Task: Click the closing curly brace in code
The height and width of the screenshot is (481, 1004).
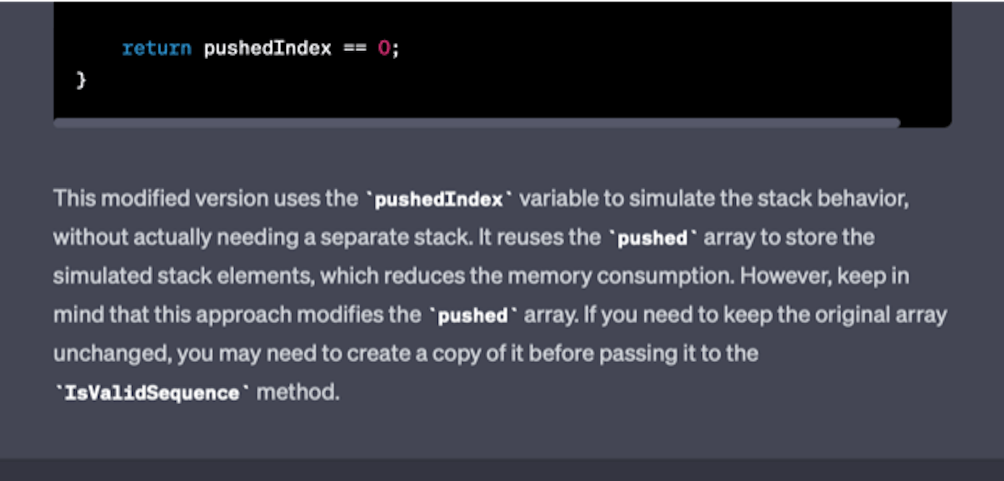Action: 81,81
